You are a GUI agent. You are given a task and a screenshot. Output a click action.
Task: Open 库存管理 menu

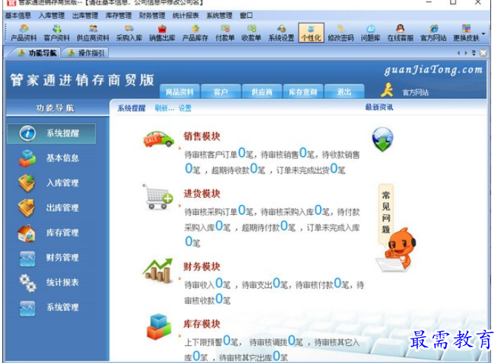coord(119,15)
